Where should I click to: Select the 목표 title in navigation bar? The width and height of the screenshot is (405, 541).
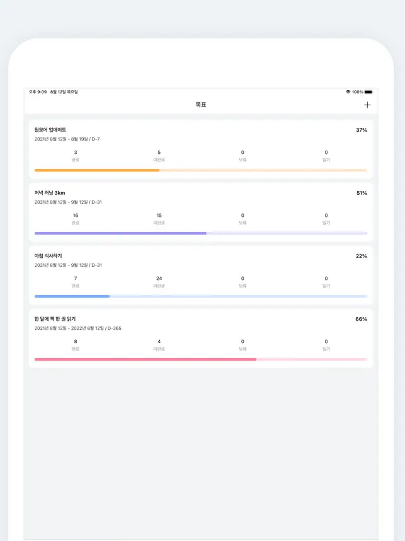[x=200, y=105]
